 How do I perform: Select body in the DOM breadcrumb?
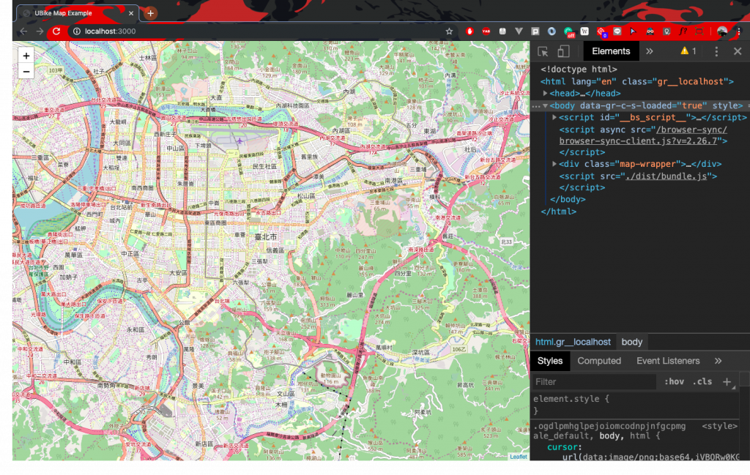[x=631, y=342]
